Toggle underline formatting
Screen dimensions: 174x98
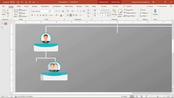(x=38, y=15)
